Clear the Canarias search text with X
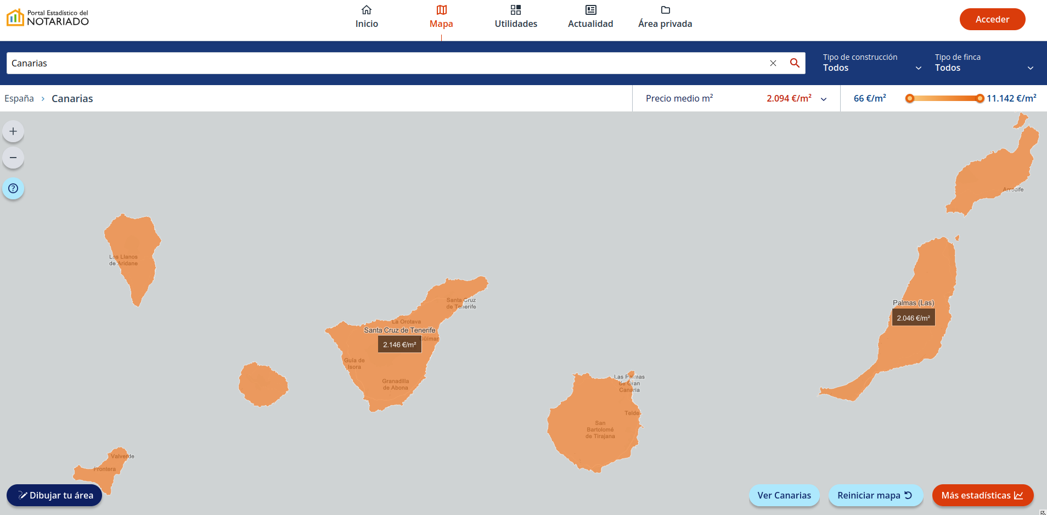This screenshot has height=515, width=1047. click(x=773, y=63)
